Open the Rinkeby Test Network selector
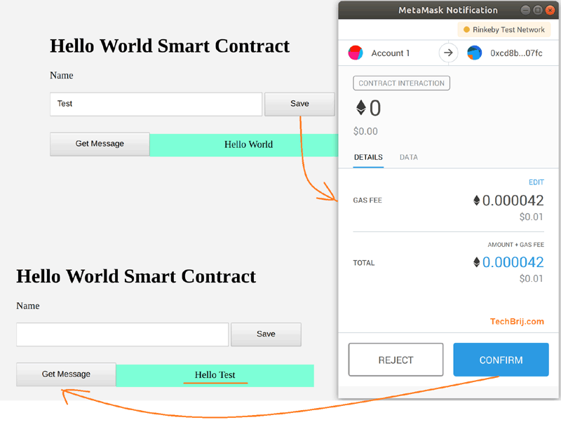The width and height of the screenshot is (561, 448). pos(503,29)
